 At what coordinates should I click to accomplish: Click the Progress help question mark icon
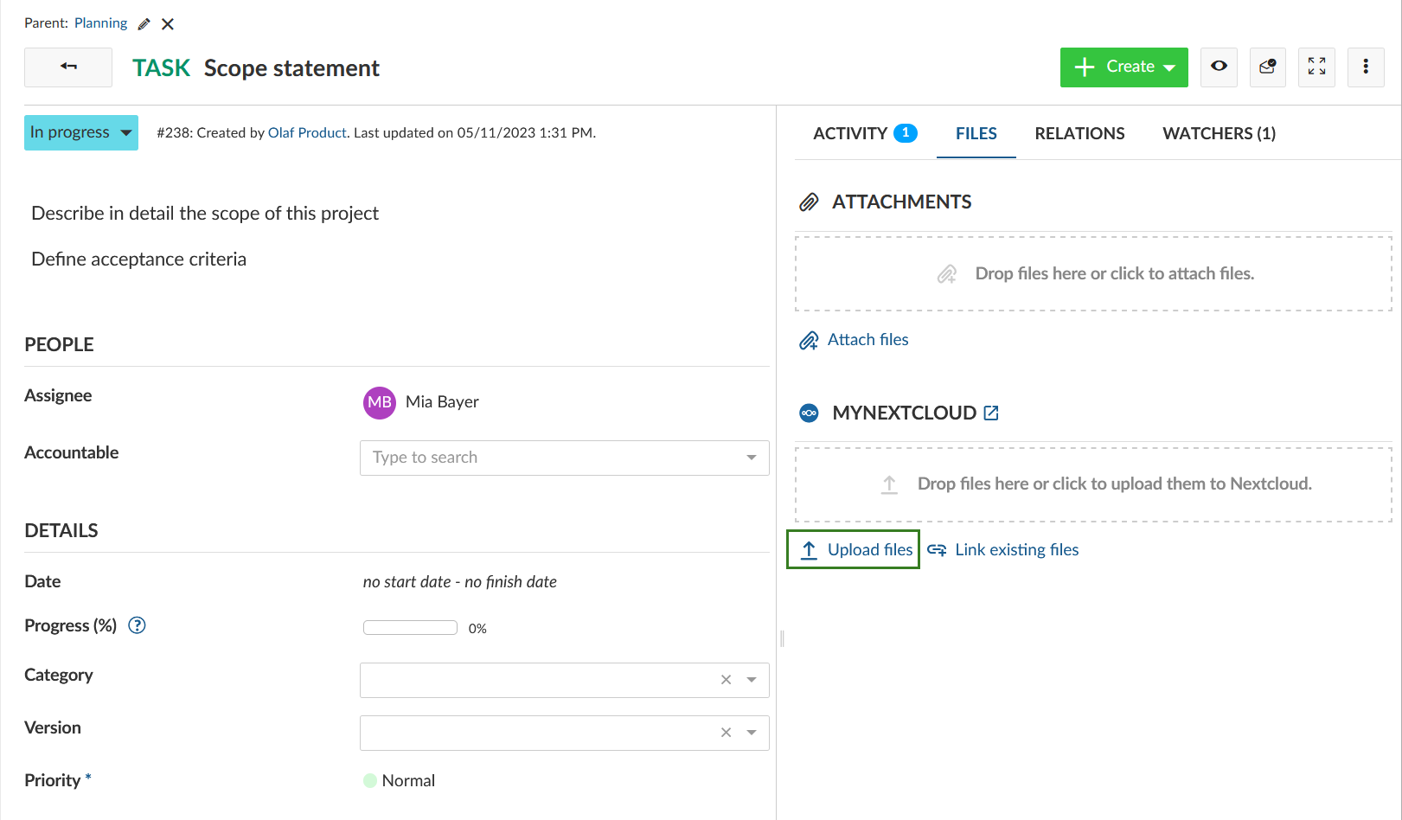pos(137,625)
